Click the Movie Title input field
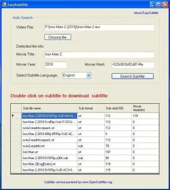The width and height of the screenshot is (170, 190). (99, 55)
